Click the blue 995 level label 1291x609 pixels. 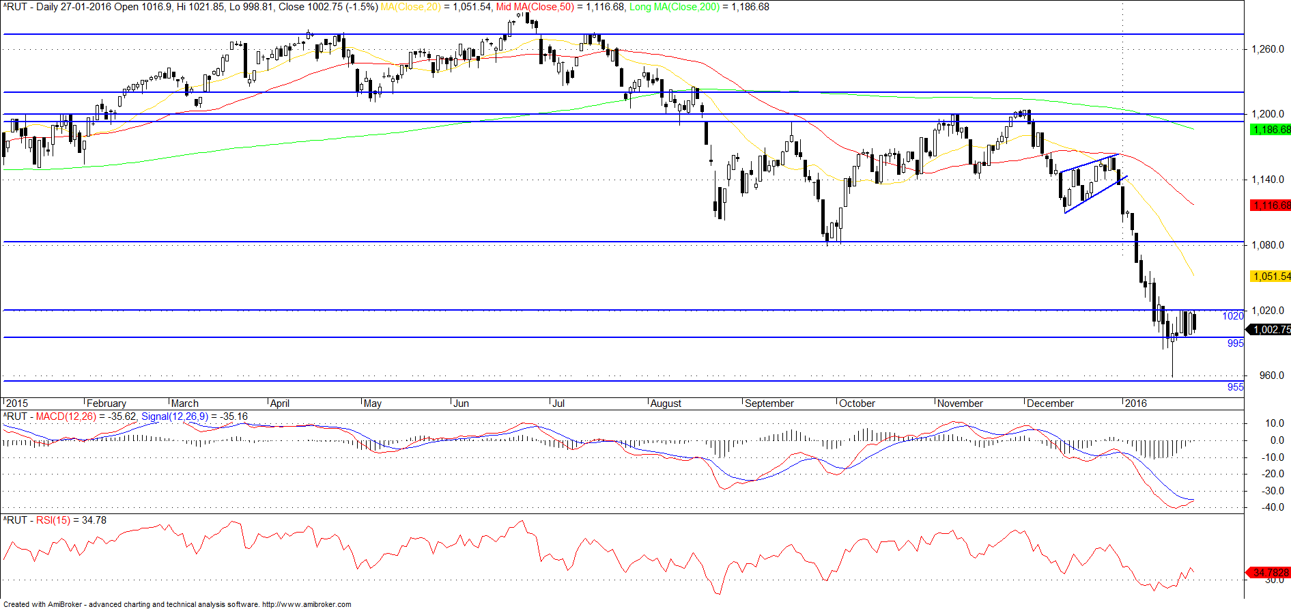tap(1236, 343)
